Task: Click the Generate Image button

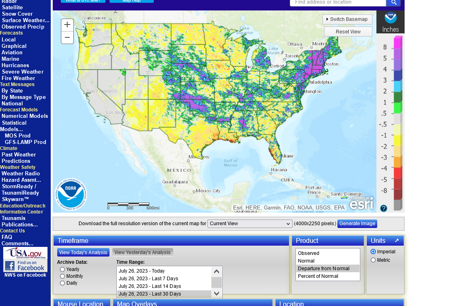Action: pos(357,224)
